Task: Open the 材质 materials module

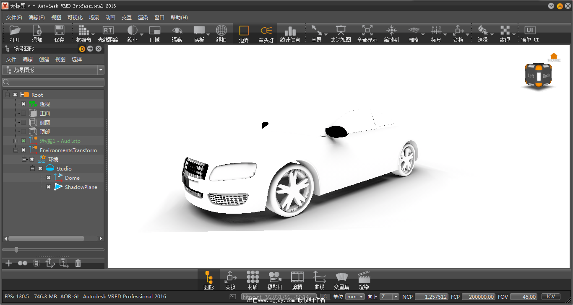Action: point(253,280)
